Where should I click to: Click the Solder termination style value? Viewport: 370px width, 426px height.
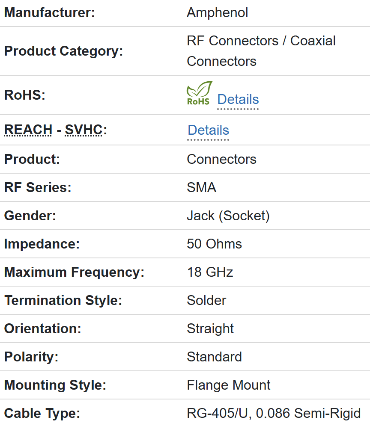(206, 300)
